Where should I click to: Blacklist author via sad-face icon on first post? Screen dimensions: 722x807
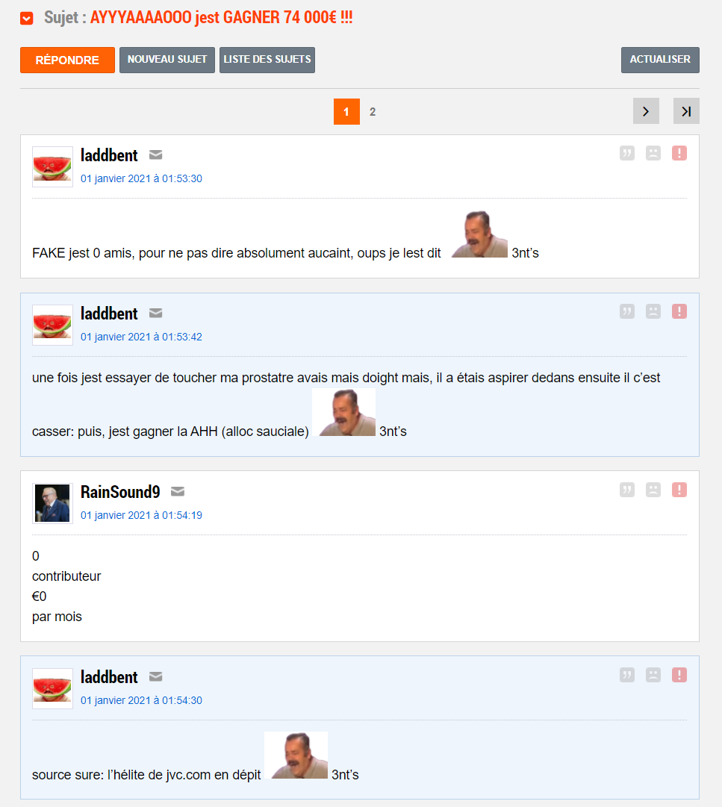coord(653,153)
